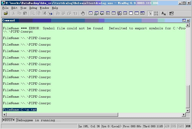The height and width of the screenshot is (129, 192).
Task: Click the Step Over braces icon
Action: 63,13
